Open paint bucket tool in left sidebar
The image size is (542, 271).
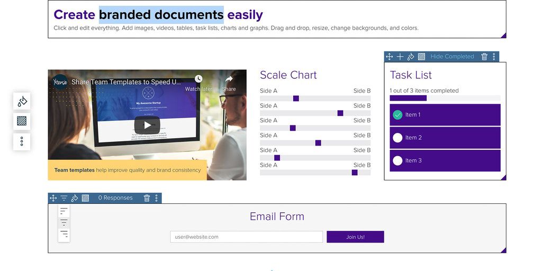point(22,101)
